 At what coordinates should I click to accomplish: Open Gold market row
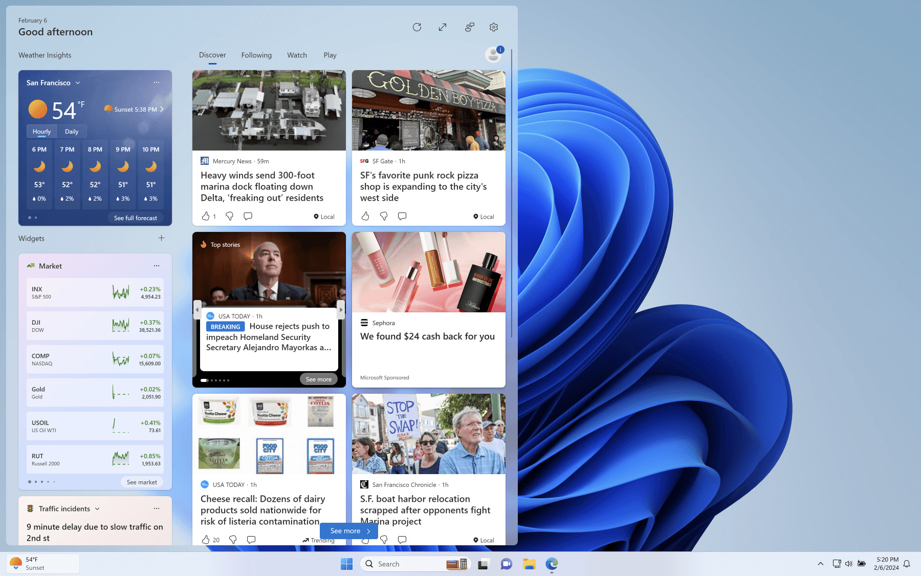(x=95, y=392)
